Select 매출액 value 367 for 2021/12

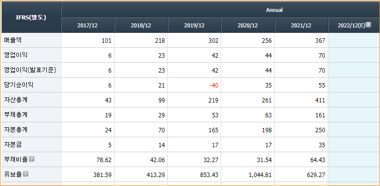[320, 41]
